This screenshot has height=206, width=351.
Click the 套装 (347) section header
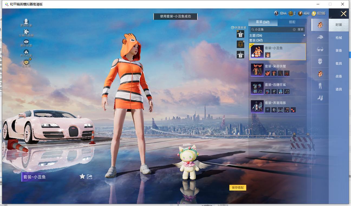click(x=256, y=40)
